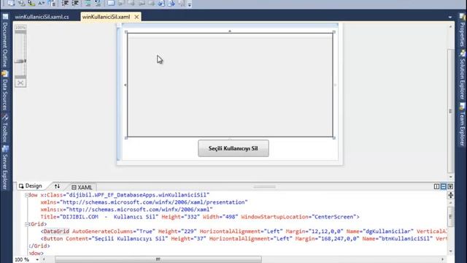Select the DataGrid control in the designer
The width and height of the screenshot is (467, 263).
230,85
